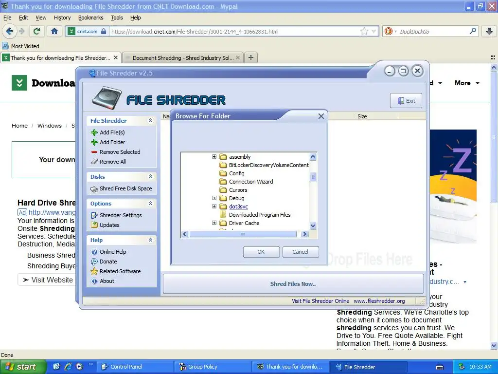The height and width of the screenshot is (374, 498).
Task: Switch to Document Shredding browser tab
Action: point(183,58)
